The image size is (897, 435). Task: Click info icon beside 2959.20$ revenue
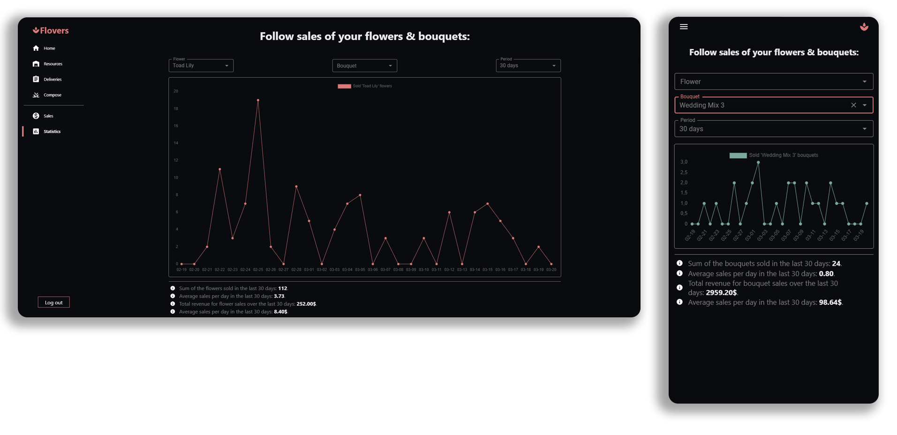(679, 288)
